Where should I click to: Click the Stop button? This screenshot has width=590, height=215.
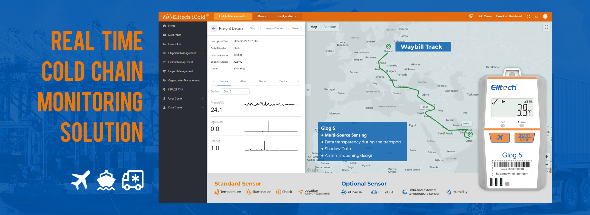point(253,28)
